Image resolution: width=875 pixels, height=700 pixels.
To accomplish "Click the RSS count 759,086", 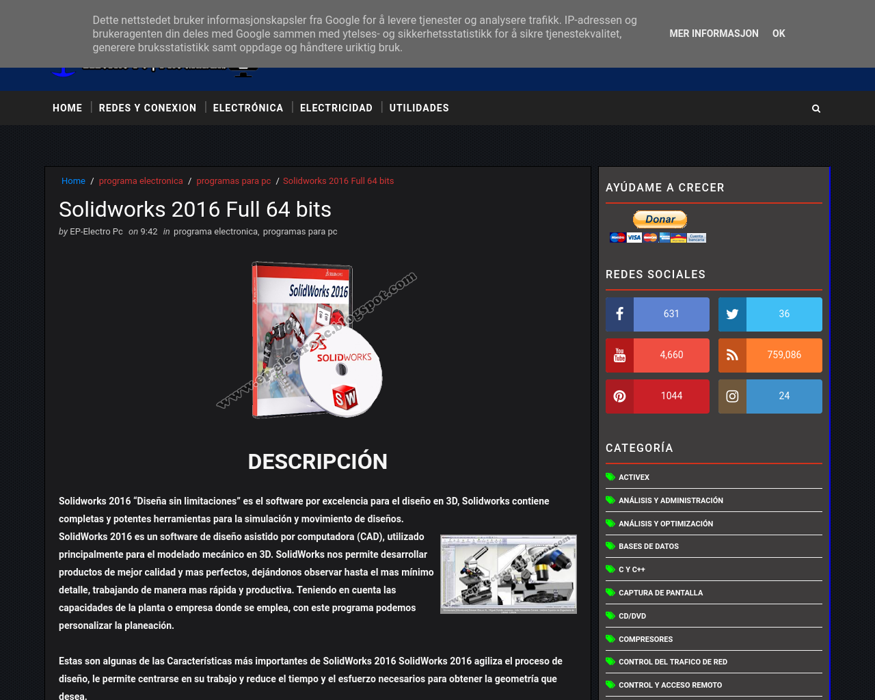I will pyautogui.click(x=784, y=355).
